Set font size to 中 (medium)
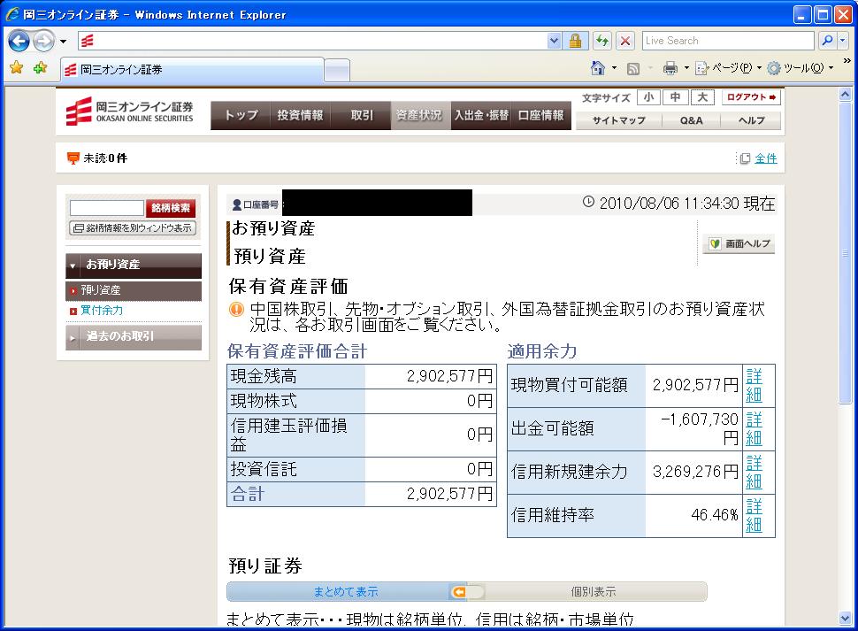Screen dimensions: 858x631 coord(675,97)
